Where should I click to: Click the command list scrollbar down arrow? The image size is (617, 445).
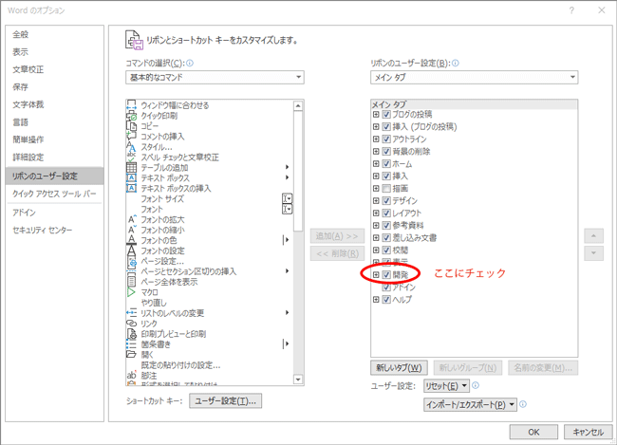coord(298,380)
